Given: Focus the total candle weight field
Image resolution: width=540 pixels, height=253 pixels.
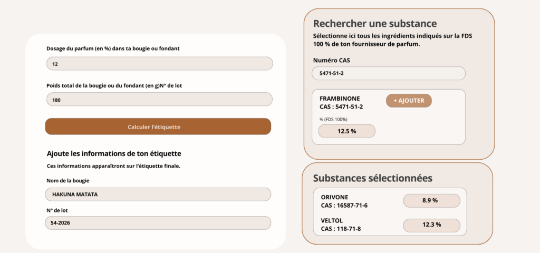Looking at the screenshot, I should click(159, 100).
